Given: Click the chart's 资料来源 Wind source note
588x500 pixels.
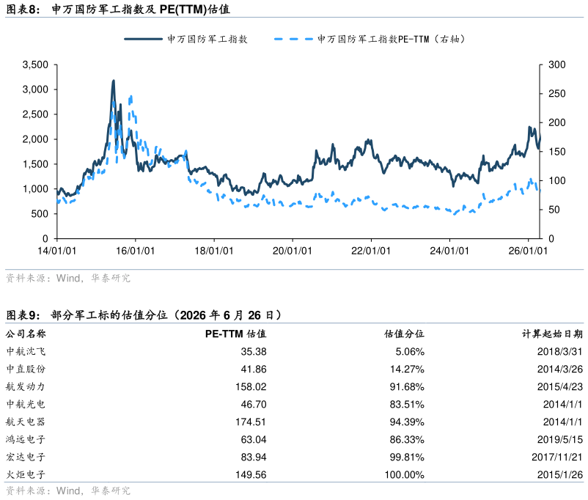Looking at the screenshot, I should tap(68, 278).
